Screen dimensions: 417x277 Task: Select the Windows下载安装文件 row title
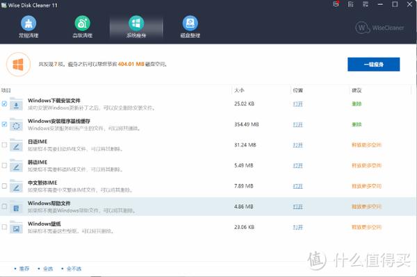(54, 101)
